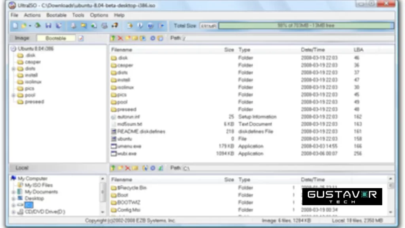The width and height of the screenshot is (405, 228).
Task: Click the Burn CD/DVD Image toolbar icon
Action: click(115, 25)
